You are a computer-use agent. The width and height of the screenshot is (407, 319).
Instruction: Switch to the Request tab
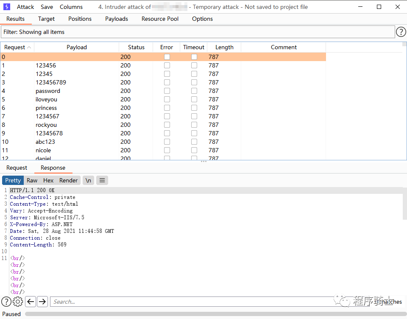(x=17, y=168)
